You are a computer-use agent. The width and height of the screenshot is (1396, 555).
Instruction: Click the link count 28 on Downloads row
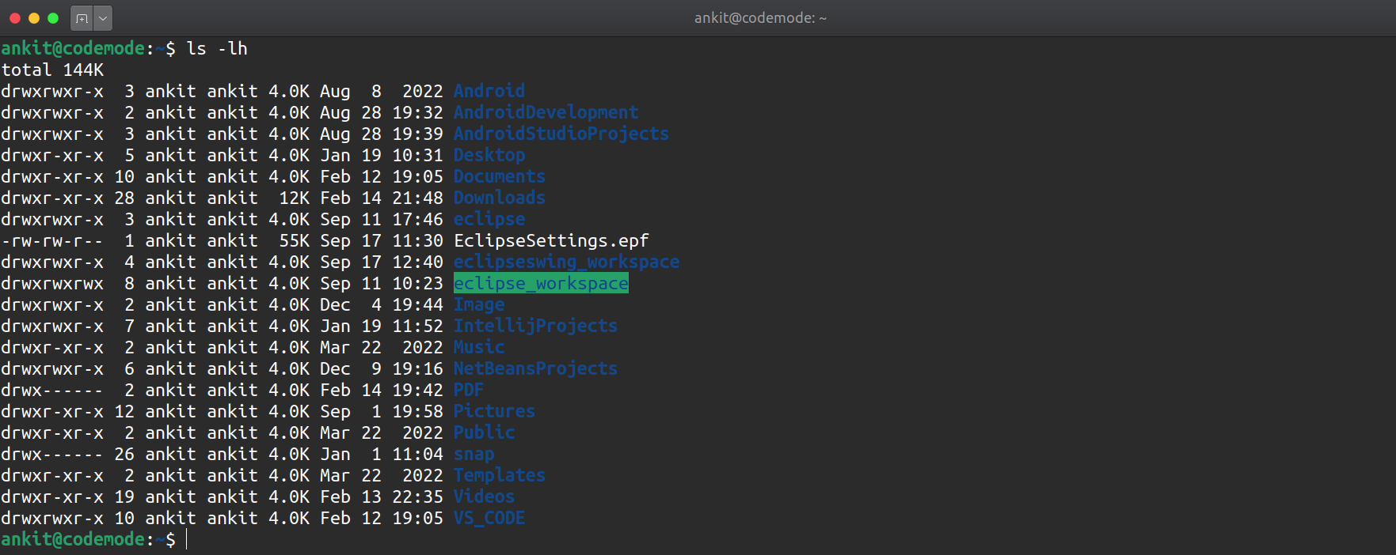124,198
